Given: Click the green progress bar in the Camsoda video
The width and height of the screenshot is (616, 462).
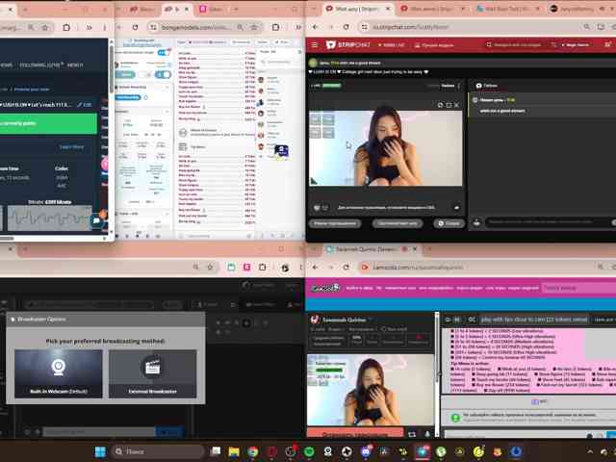Looking at the screenshot, I should (329, 370).
